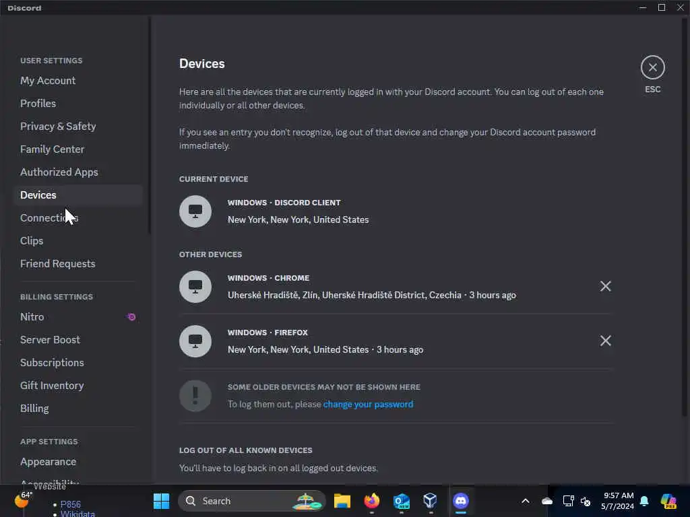Screen dimensions: 690x517
Task: Select the Devices settings item
Action: 78,195
